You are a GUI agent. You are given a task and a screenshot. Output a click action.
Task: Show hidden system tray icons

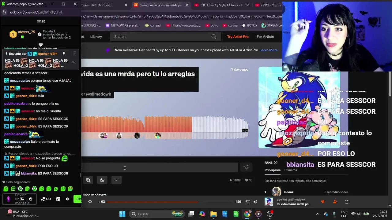click(317, 214)
